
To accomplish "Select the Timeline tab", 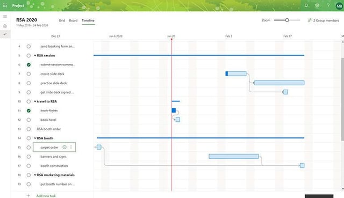I will point(88,20).
